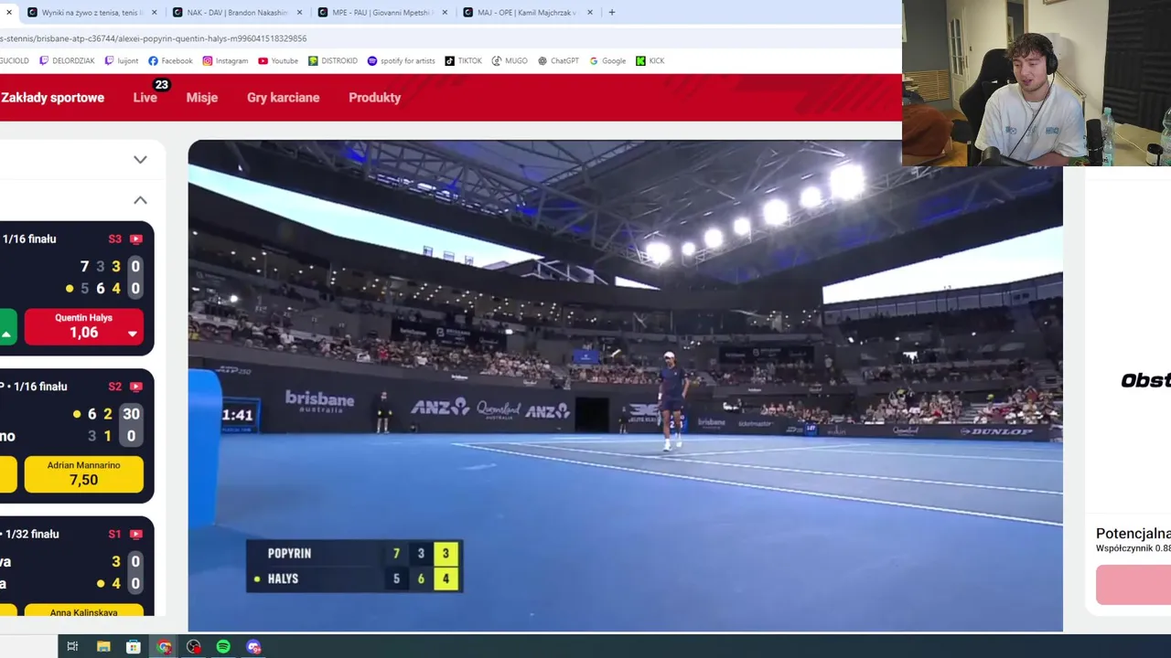The height and width of the screenshot is (658, 1171).
Task: Open the Youtube bookmark
Action: (x=278, y=60)
